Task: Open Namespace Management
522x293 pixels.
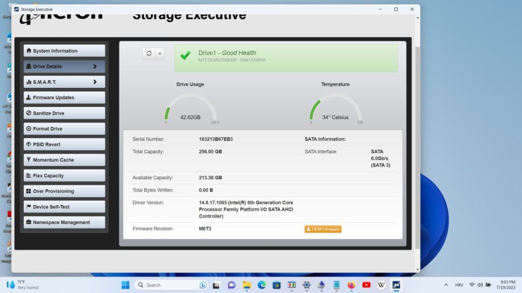Action: (x=64, y=223)
